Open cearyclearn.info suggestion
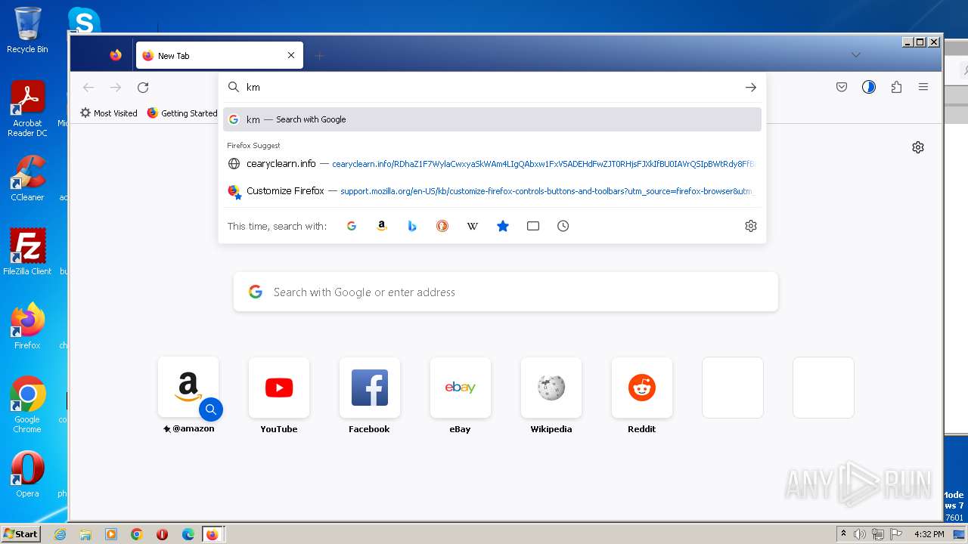 (492, 164)
